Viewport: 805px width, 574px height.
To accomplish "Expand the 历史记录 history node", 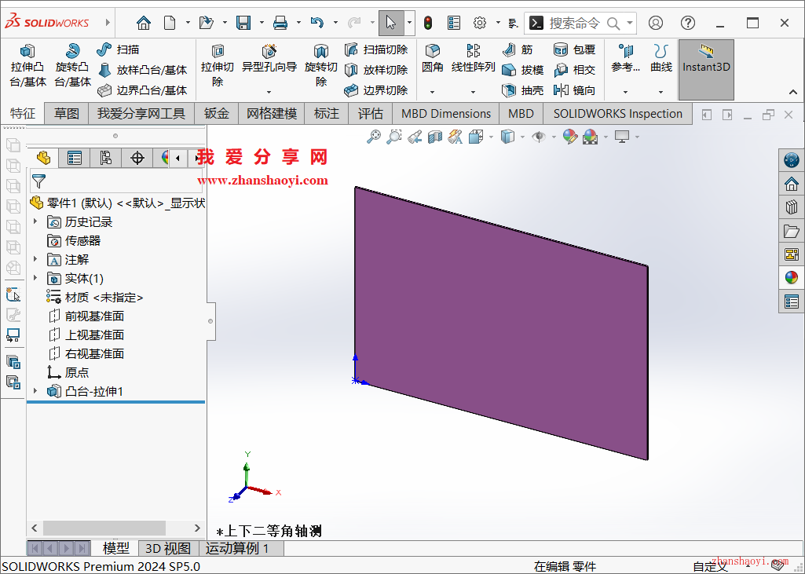I will point(35,221).
